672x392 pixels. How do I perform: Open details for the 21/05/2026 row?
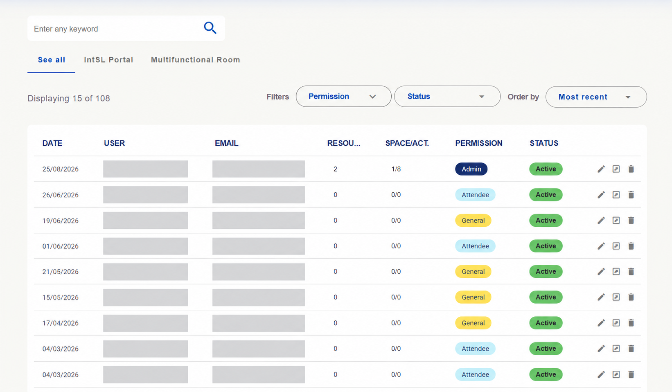[616, 272]
